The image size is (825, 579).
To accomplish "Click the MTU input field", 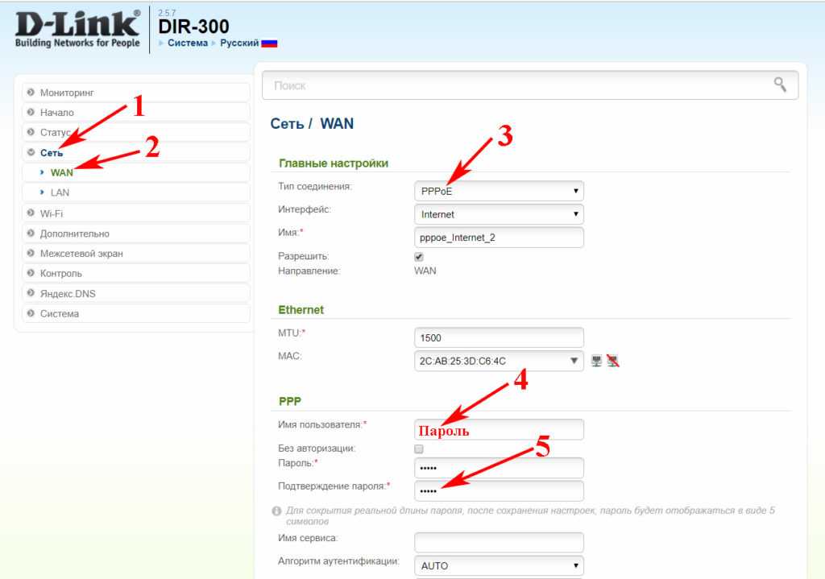I will click(x=499, y=337).
